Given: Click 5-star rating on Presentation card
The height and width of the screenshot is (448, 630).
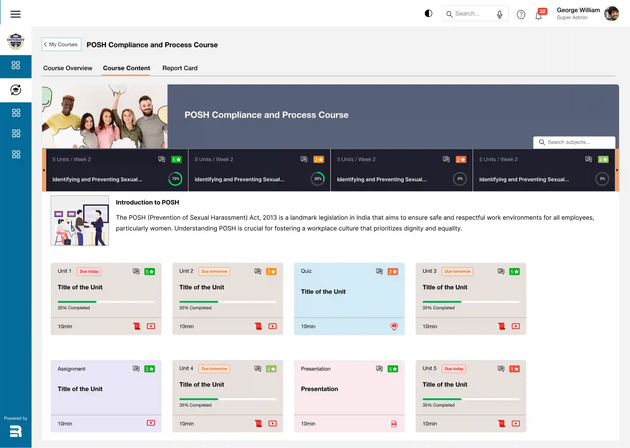Looking at the screenshot, I should click(x=393, y=369).
